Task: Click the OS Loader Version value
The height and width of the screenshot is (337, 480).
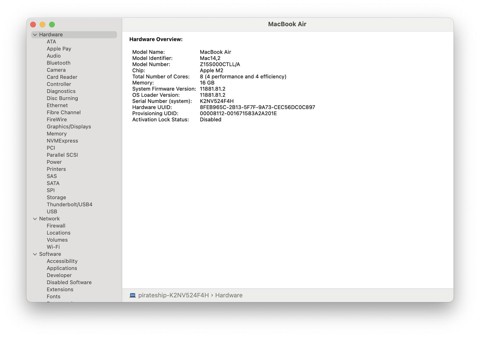Action: point(213,95)
